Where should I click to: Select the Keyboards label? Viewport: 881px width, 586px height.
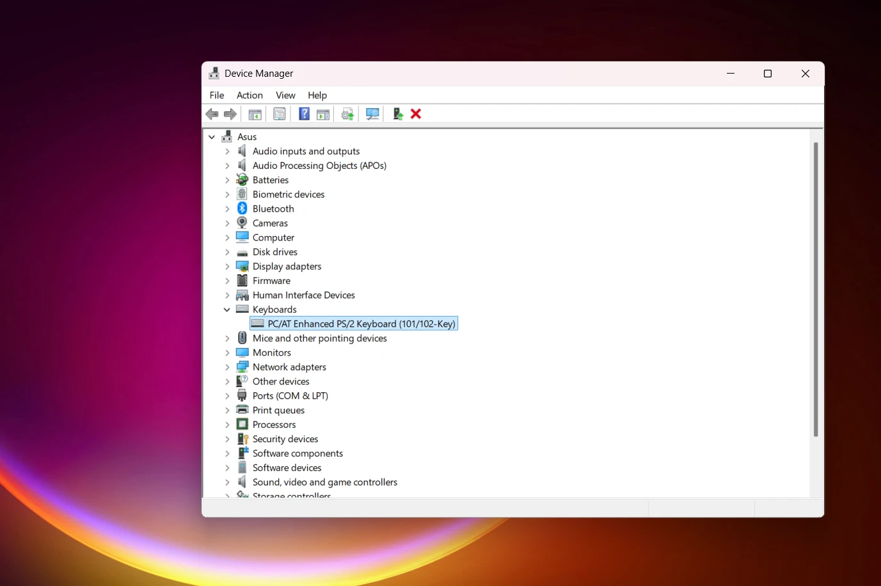coord(274,310)
